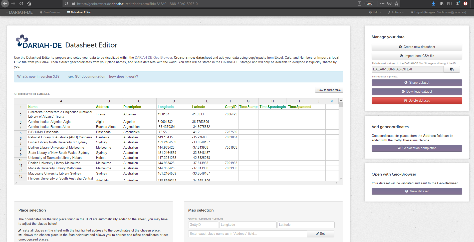Screen dimensions: 474x242
Task: Focus the exact place name input field
Action: (x=247, y=234)
